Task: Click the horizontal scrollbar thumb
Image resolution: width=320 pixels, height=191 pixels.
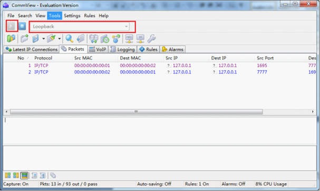Action: click(137, 112)
